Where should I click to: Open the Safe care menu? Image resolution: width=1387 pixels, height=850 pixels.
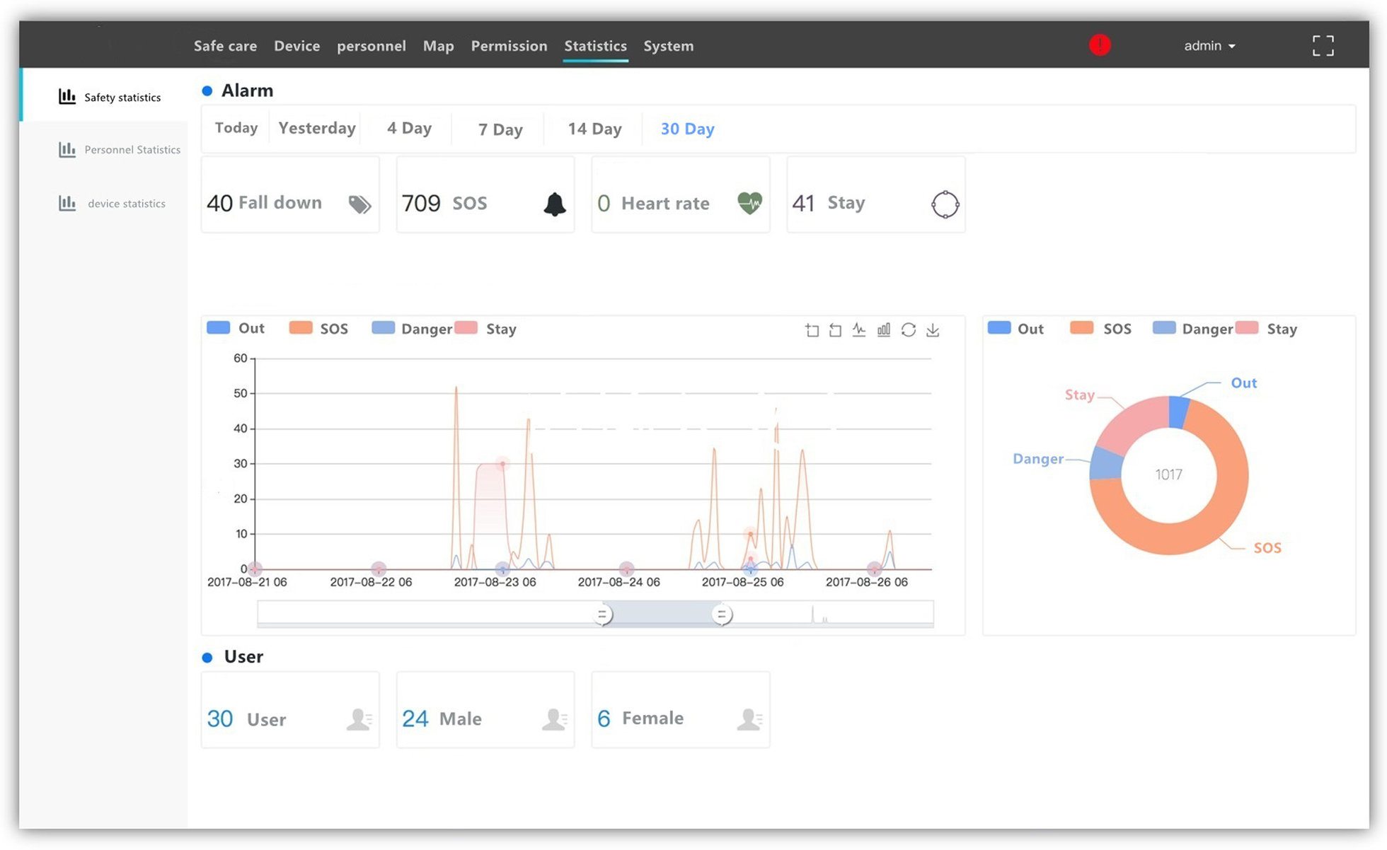click(225, 46)
